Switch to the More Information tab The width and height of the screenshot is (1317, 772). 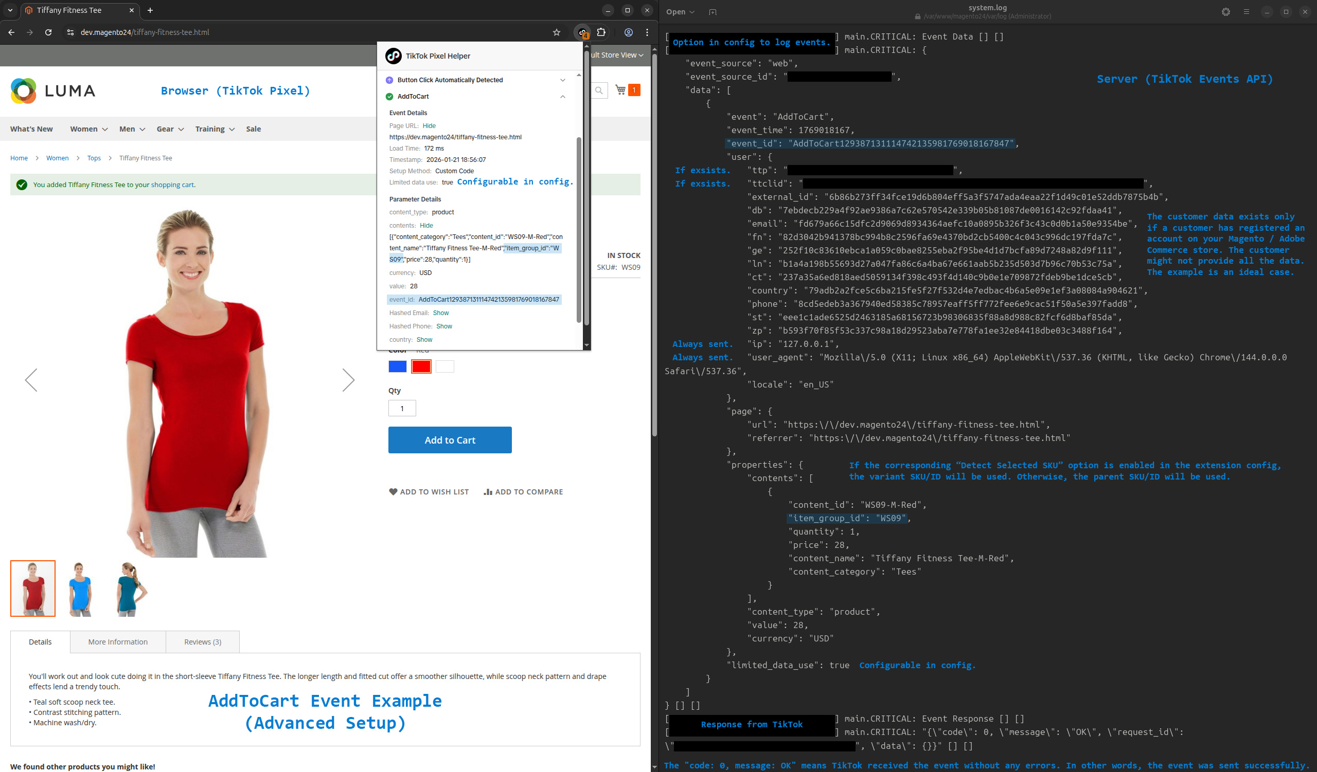click(x=118, y=642)
